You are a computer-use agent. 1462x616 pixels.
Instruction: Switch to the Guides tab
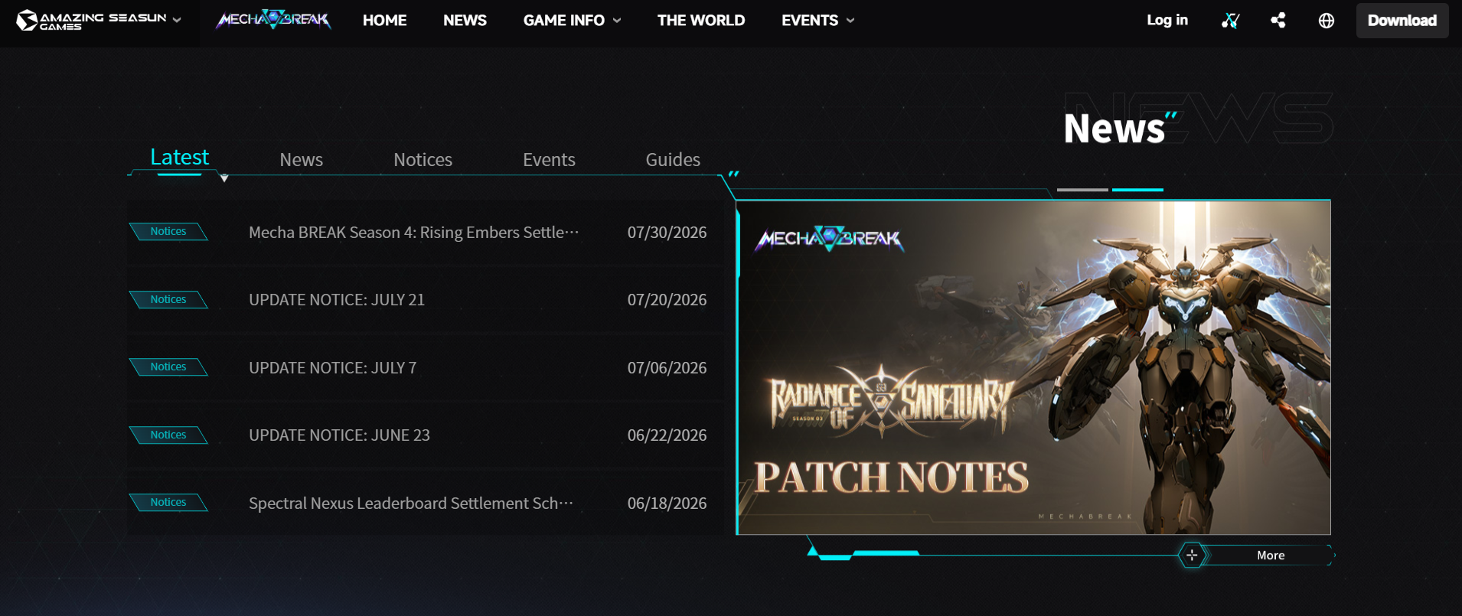point(673,159)
